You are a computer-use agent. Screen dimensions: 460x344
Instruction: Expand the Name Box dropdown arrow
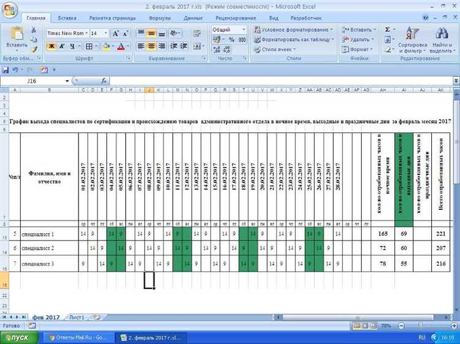[x=67, y=81]
